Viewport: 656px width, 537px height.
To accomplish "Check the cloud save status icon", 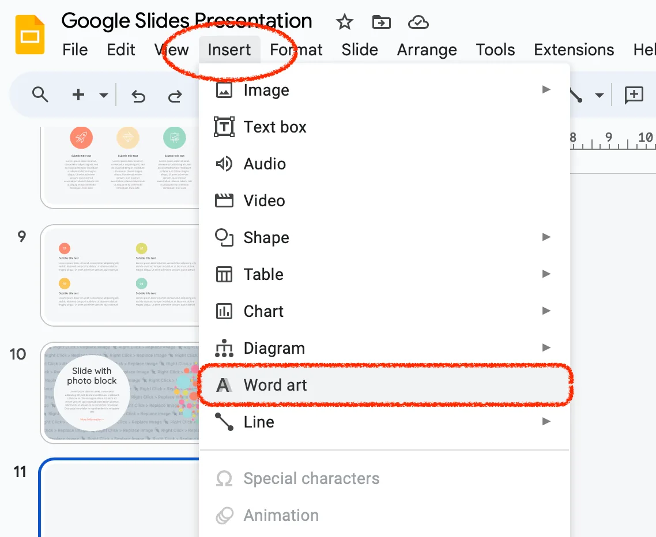I will (419, 22).
